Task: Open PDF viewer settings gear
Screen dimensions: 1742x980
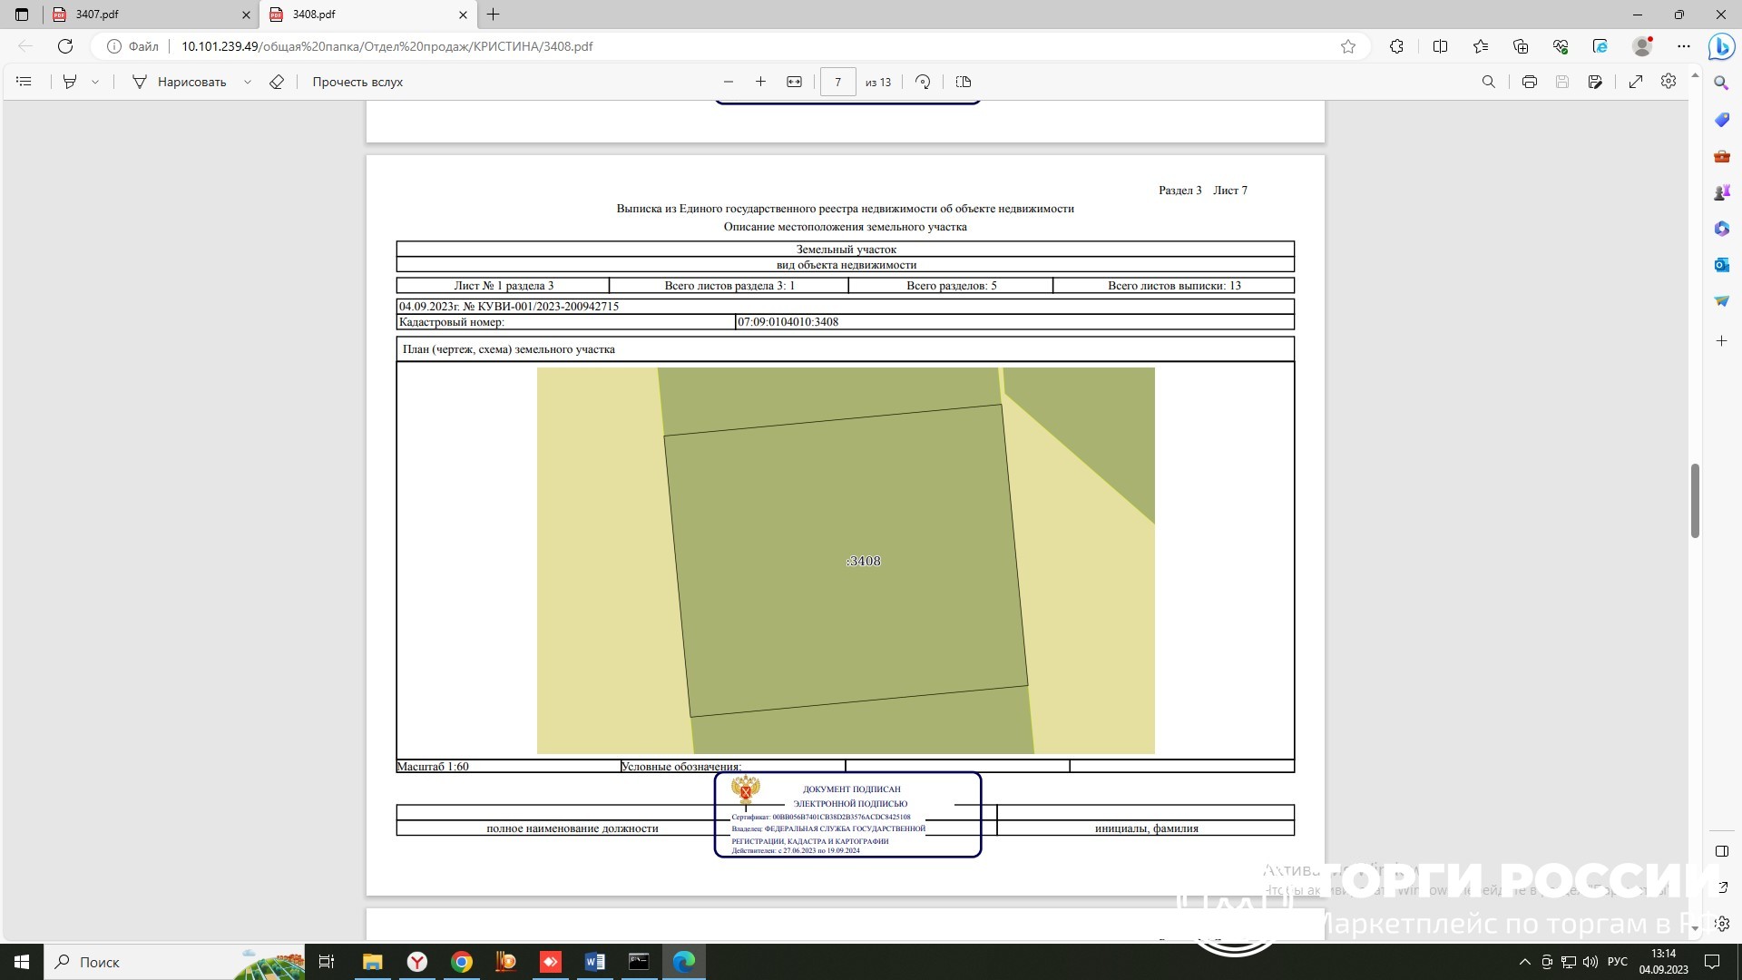Action: tap(1669, 82)
